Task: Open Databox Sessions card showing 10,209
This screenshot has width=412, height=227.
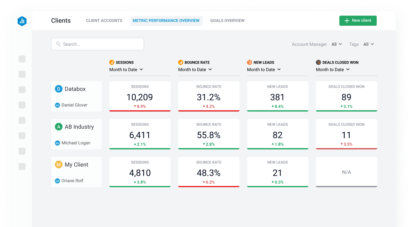Action: coord(140,96)
